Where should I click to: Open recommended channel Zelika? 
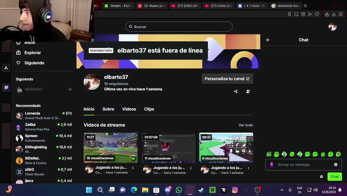pyautogui.click(x=44, y=127)
